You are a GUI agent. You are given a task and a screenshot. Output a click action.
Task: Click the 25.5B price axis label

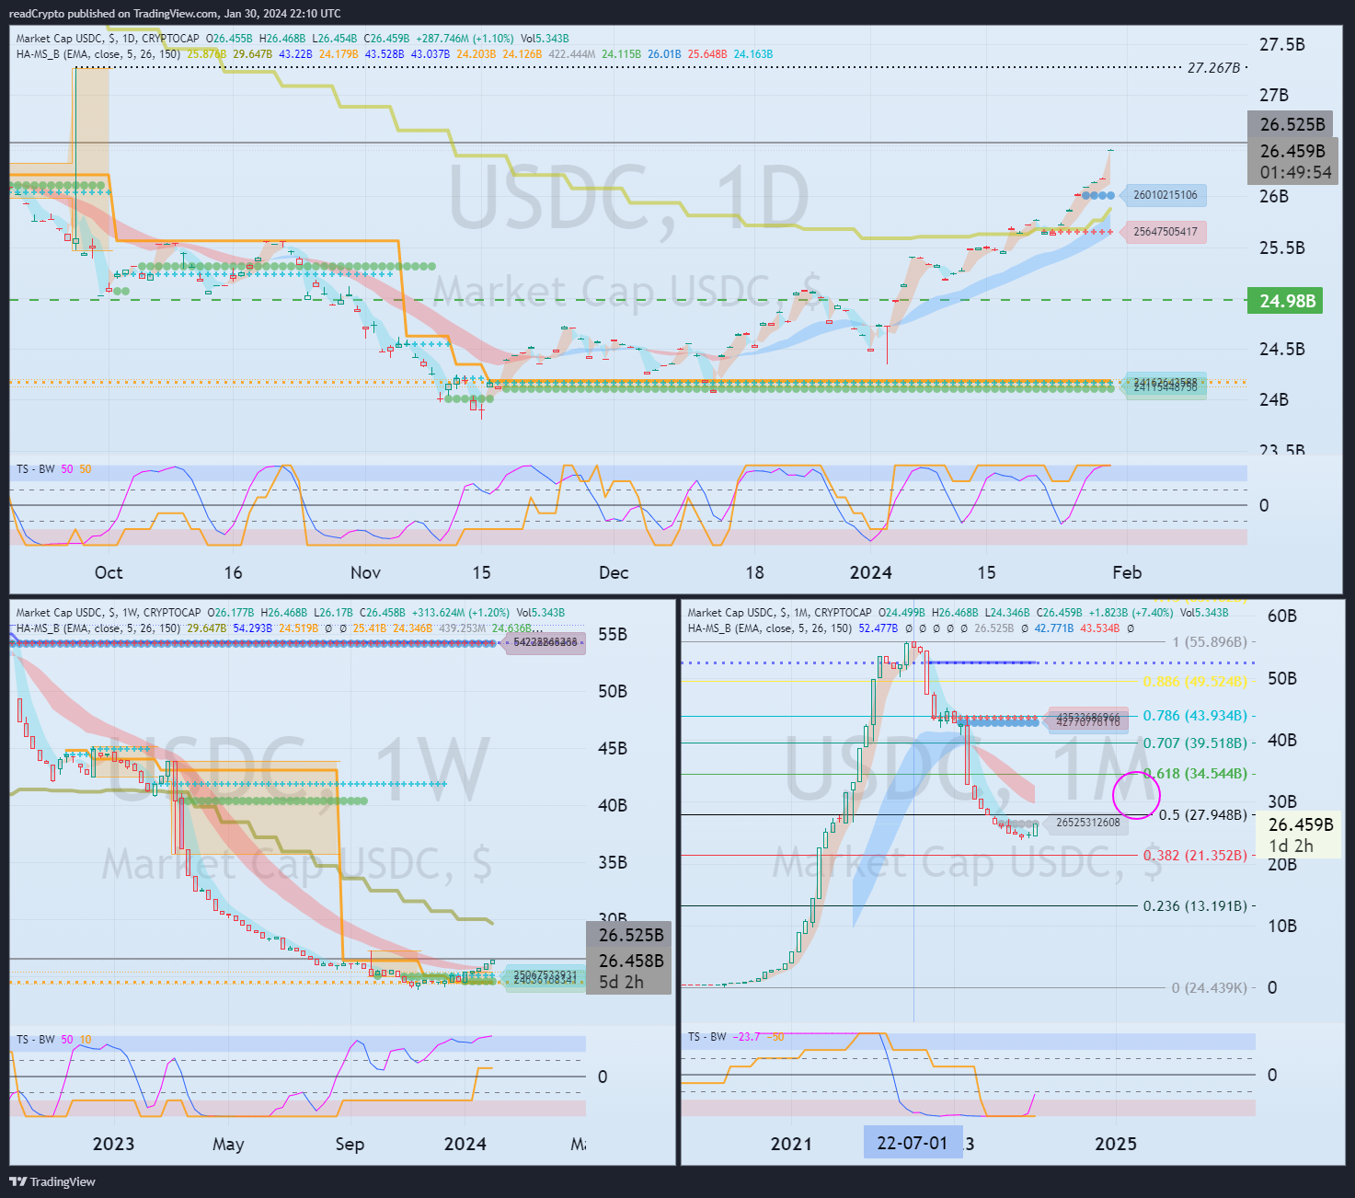(1281, 248)
